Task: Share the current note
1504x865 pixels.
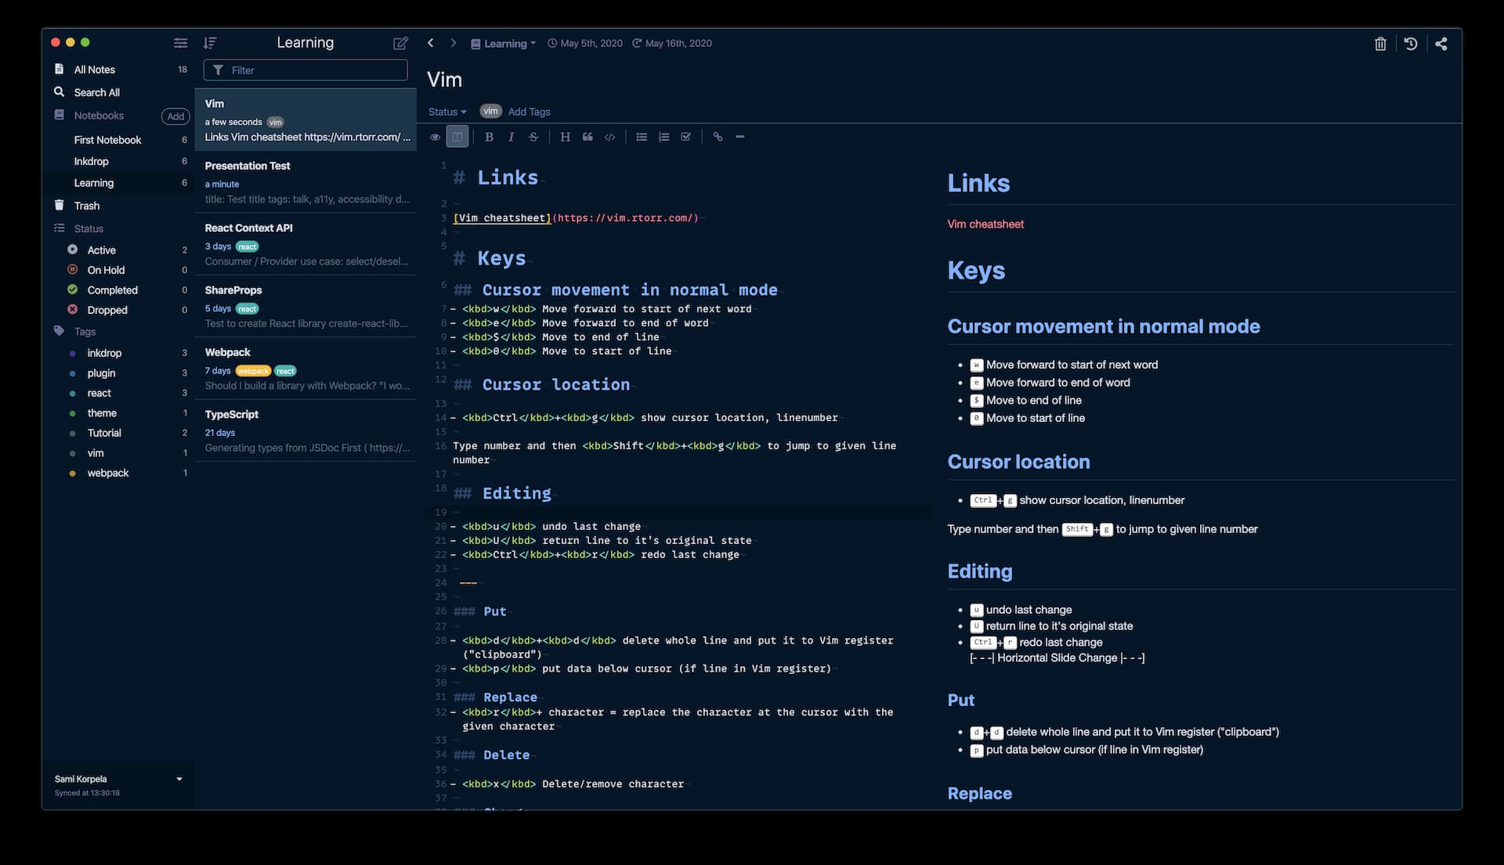Action: point(1441,44)
